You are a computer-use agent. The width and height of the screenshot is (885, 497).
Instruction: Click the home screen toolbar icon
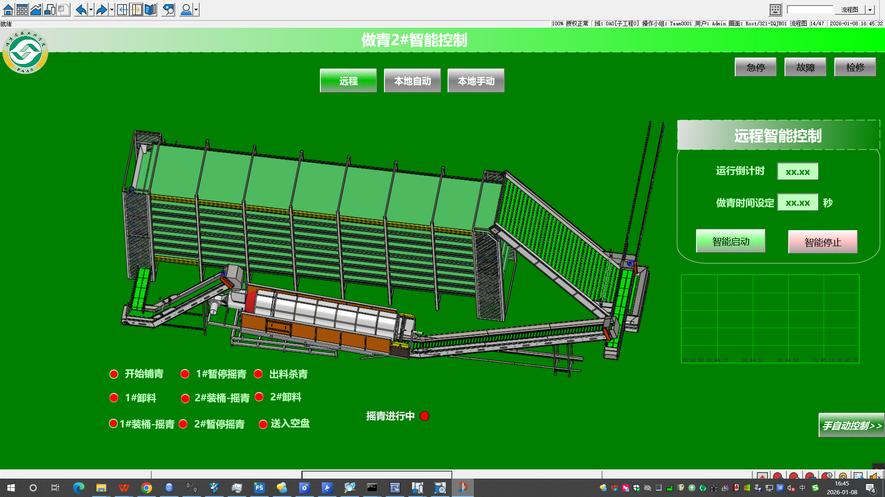coord(8,10)
